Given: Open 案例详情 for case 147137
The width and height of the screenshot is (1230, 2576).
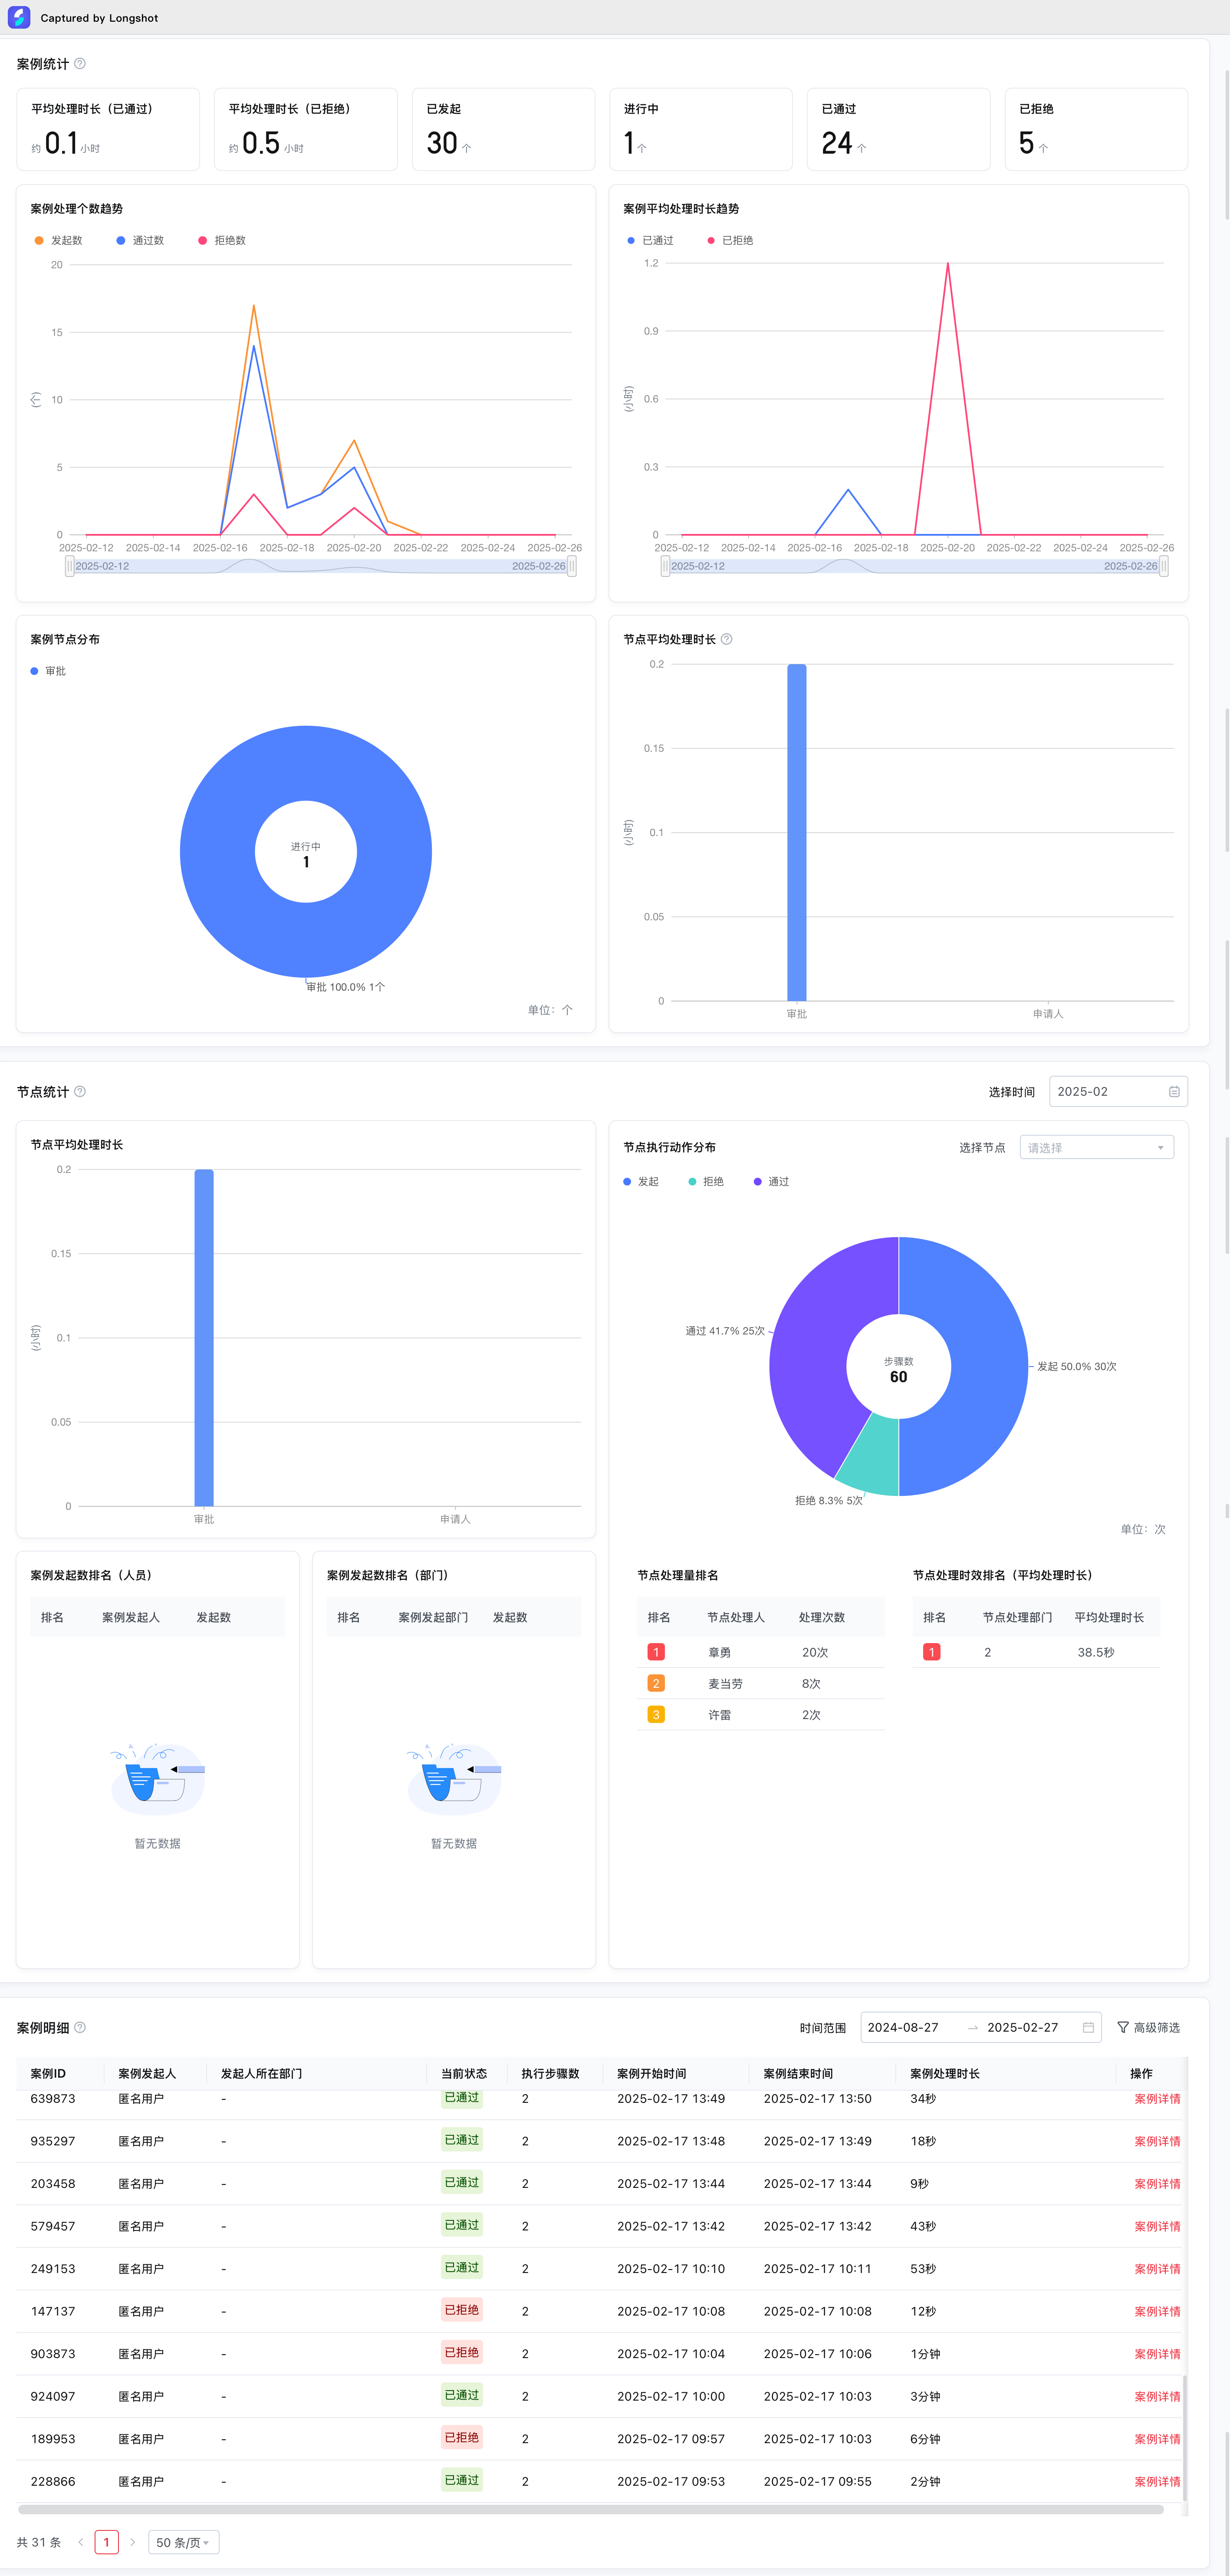Looking at the screenshot, I should (1157, 2311).
